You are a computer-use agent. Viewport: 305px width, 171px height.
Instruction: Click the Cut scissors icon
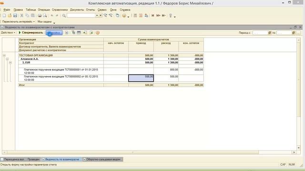point(22,16)
